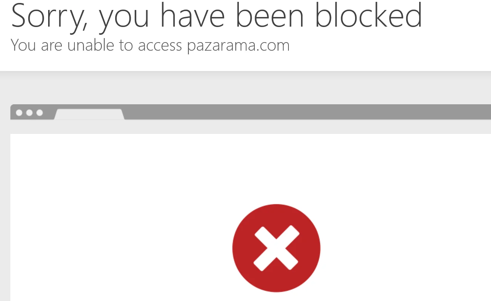491x301 pixels.
Task: Click the word "are" in the subtitle
Action: pos(52,47)
